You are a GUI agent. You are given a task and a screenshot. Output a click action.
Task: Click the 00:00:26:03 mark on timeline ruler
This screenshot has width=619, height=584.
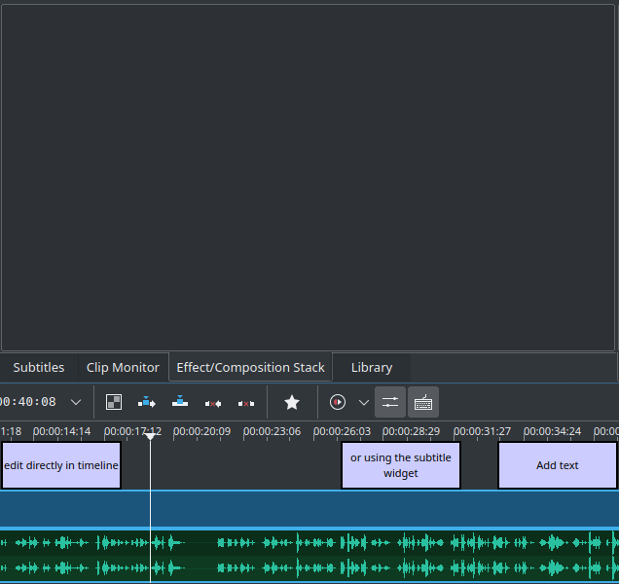tap(342, 431)
